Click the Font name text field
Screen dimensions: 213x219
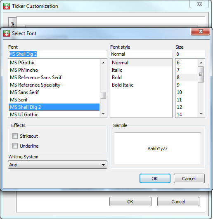tap(57, 54)
